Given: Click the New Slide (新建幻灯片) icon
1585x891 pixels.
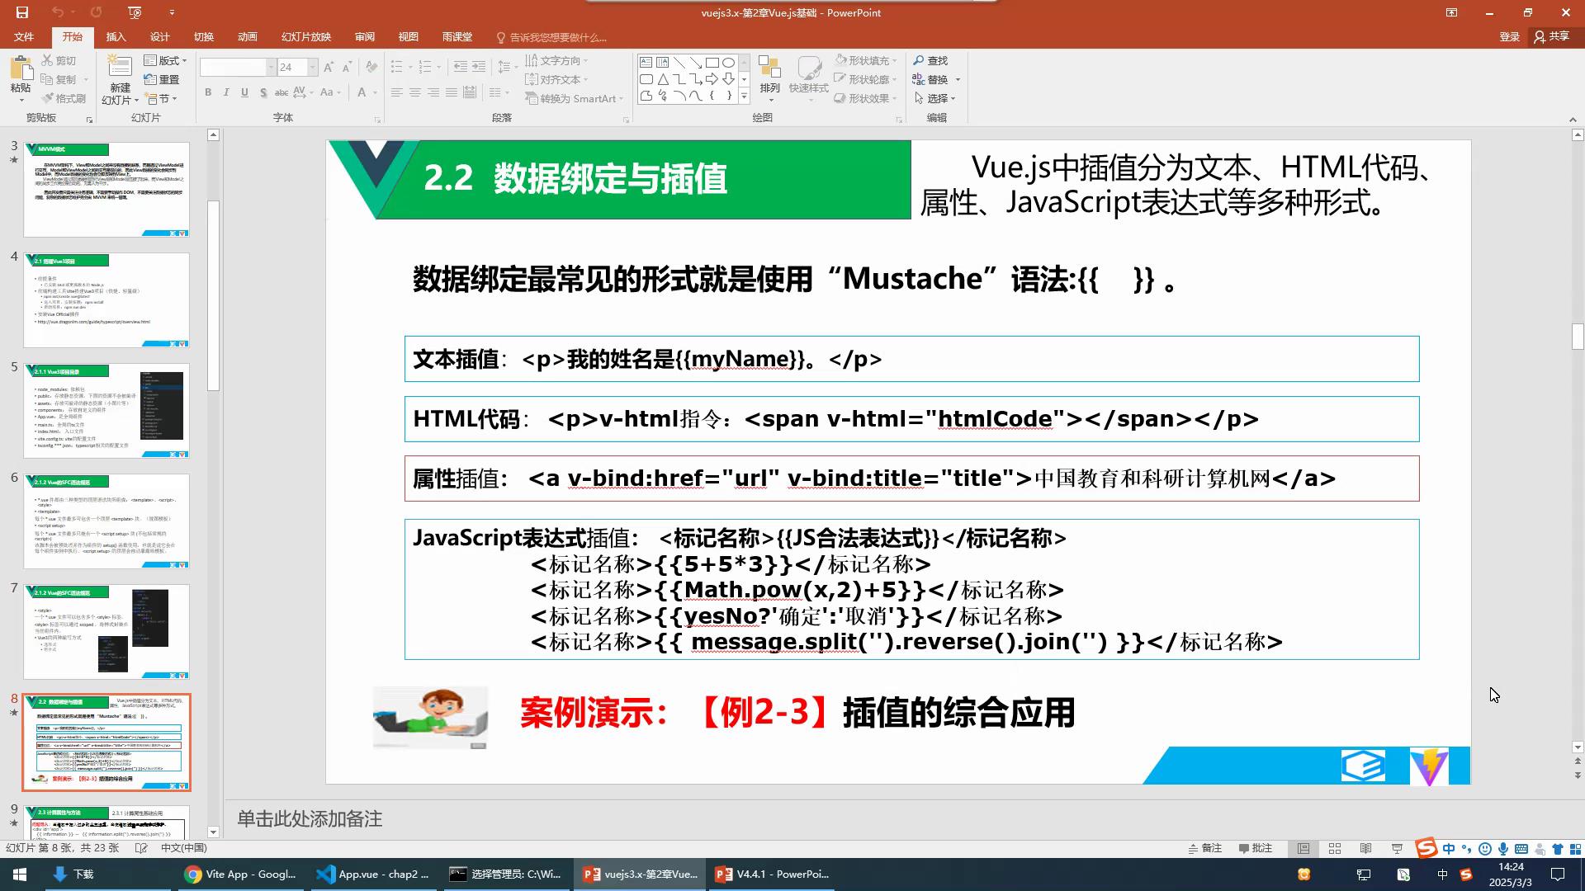Looking at the screenshot, I should click(120, 68).
